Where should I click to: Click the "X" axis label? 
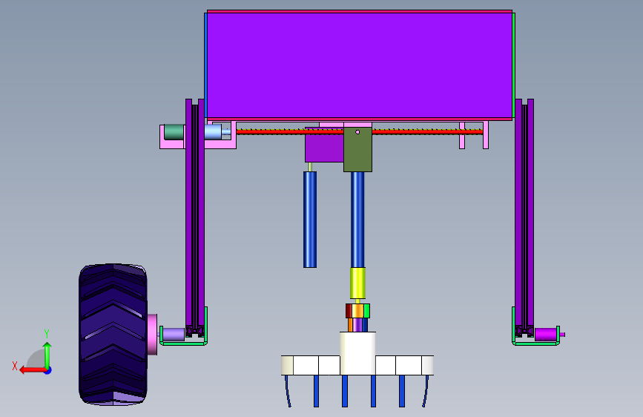pos(15,366)
